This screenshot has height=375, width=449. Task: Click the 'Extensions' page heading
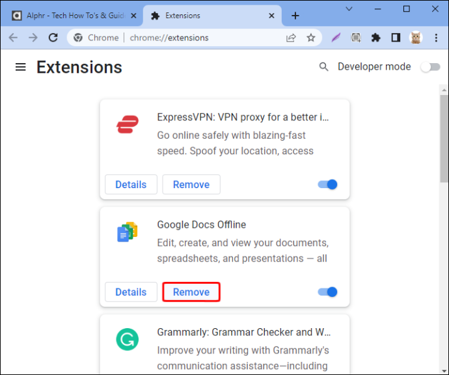tap(79, 67)
